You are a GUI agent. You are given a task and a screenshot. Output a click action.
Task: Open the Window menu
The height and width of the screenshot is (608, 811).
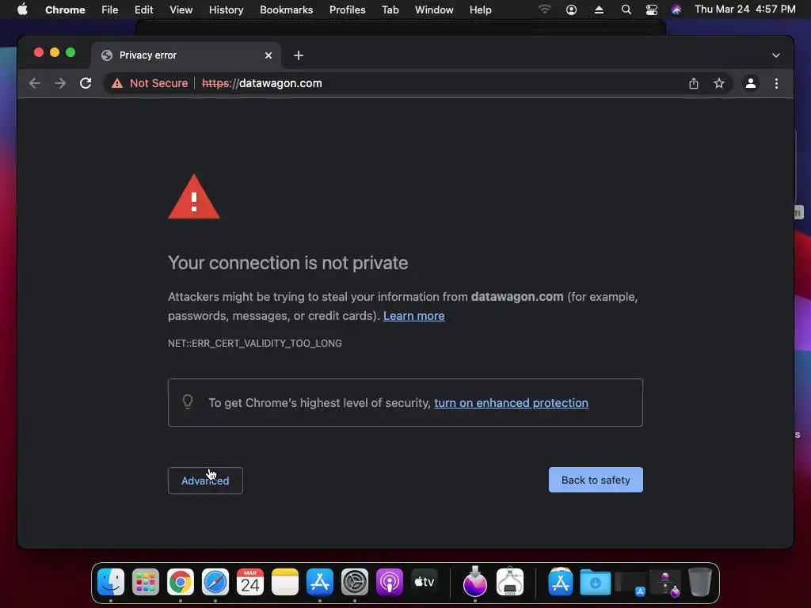point(434,9)
